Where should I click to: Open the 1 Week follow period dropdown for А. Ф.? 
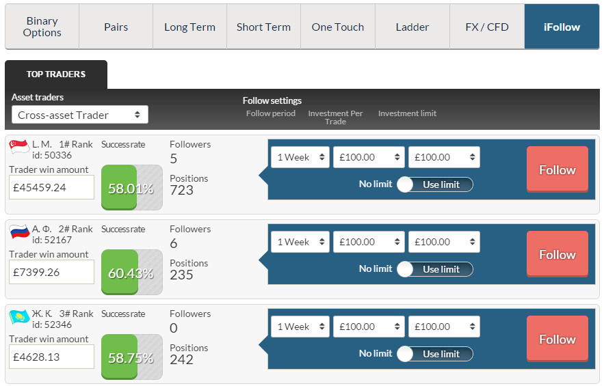click(x=300, y=242)
